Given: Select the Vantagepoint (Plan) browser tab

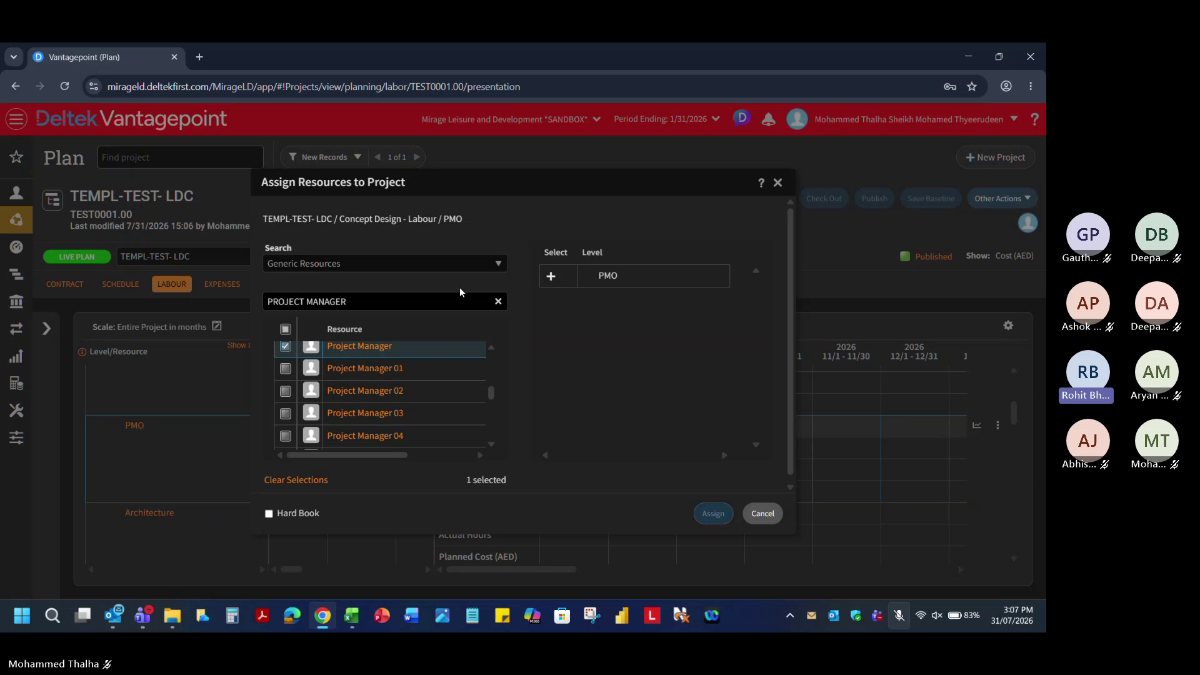Looking at the screenshot, I should [x=105, y=57].
